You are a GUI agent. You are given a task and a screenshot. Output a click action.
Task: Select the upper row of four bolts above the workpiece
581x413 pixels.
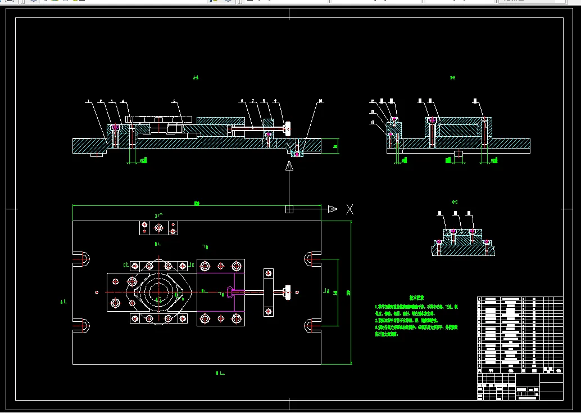coord(159,266)
